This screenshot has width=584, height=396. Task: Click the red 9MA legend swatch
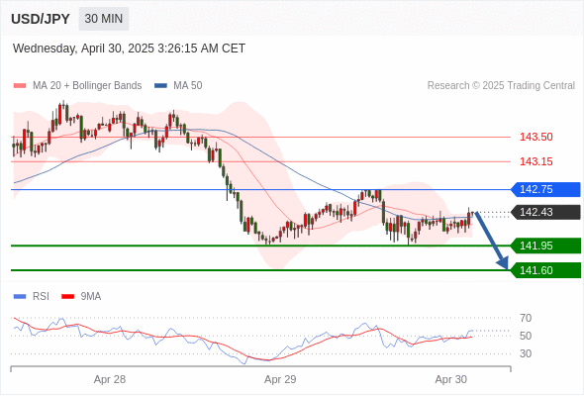tap(67, 297)
